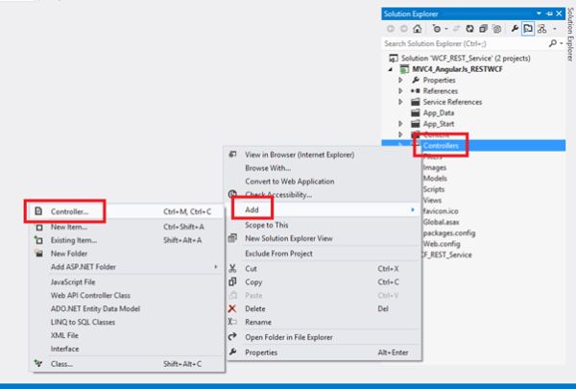Click the Copy icon in context menu
The height and width of the screenshot is (389, 576).
click(232, 282)
